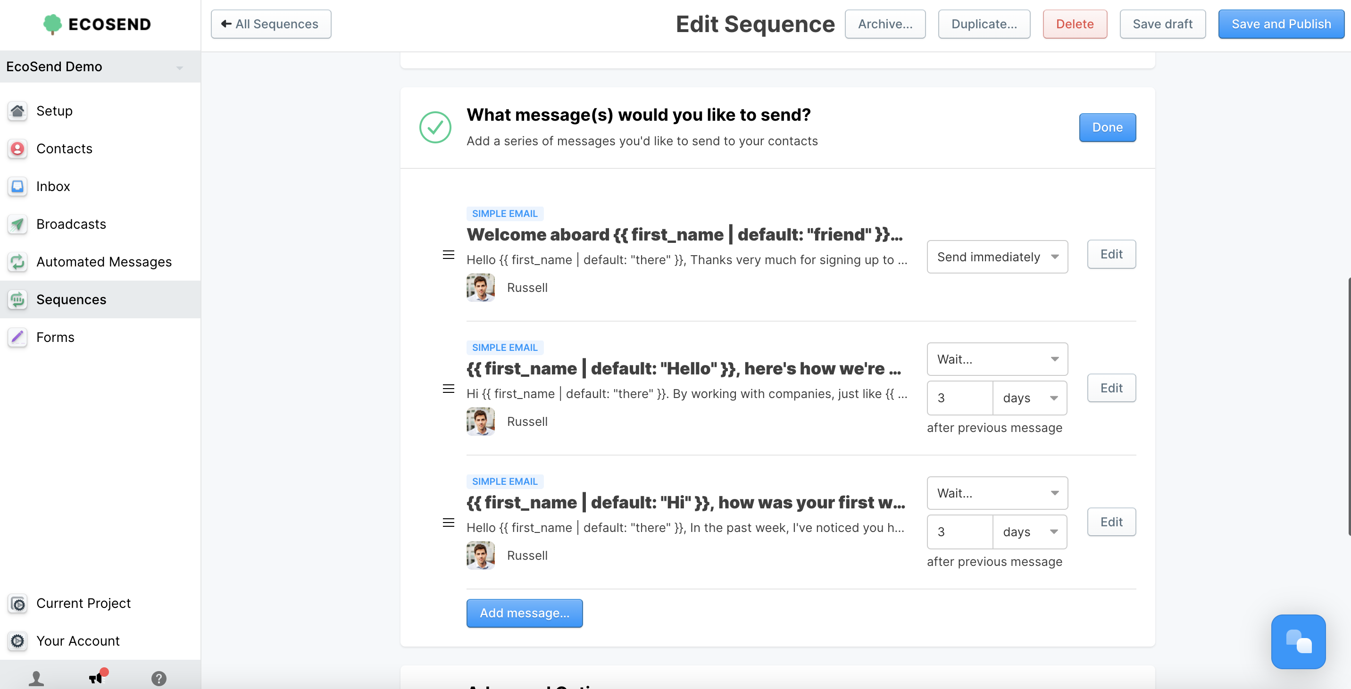Viewport: 1351px width, 689px height.
Task: Open the Send immediately timing dropdown
Action: coord(997,257)
